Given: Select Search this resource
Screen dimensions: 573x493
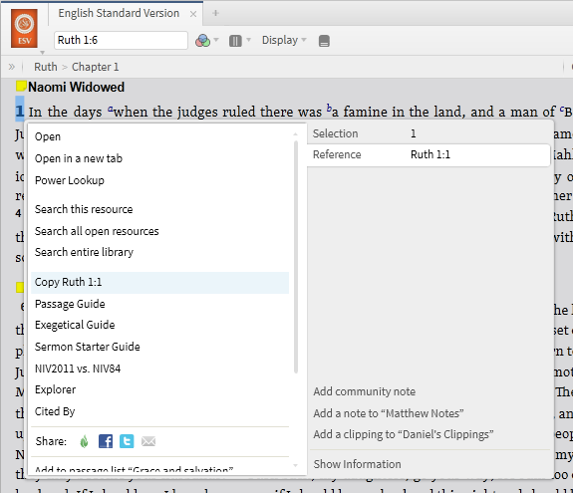Looking at the screenshot, I should [x=84, y=209].
